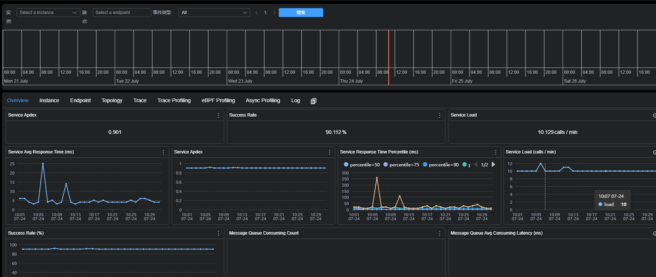Click the 0.901 Service Apdex value
This screenshot has height=277, width=656.
pos(115,132)
